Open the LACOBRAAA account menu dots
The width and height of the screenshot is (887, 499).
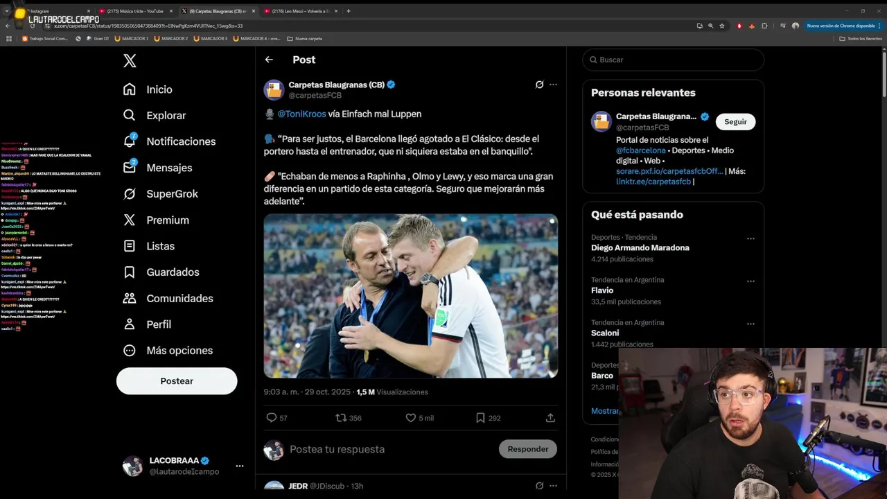tap(240, 466)
